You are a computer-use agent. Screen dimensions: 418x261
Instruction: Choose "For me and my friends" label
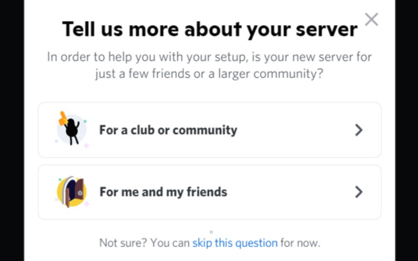tap(163, 192)
